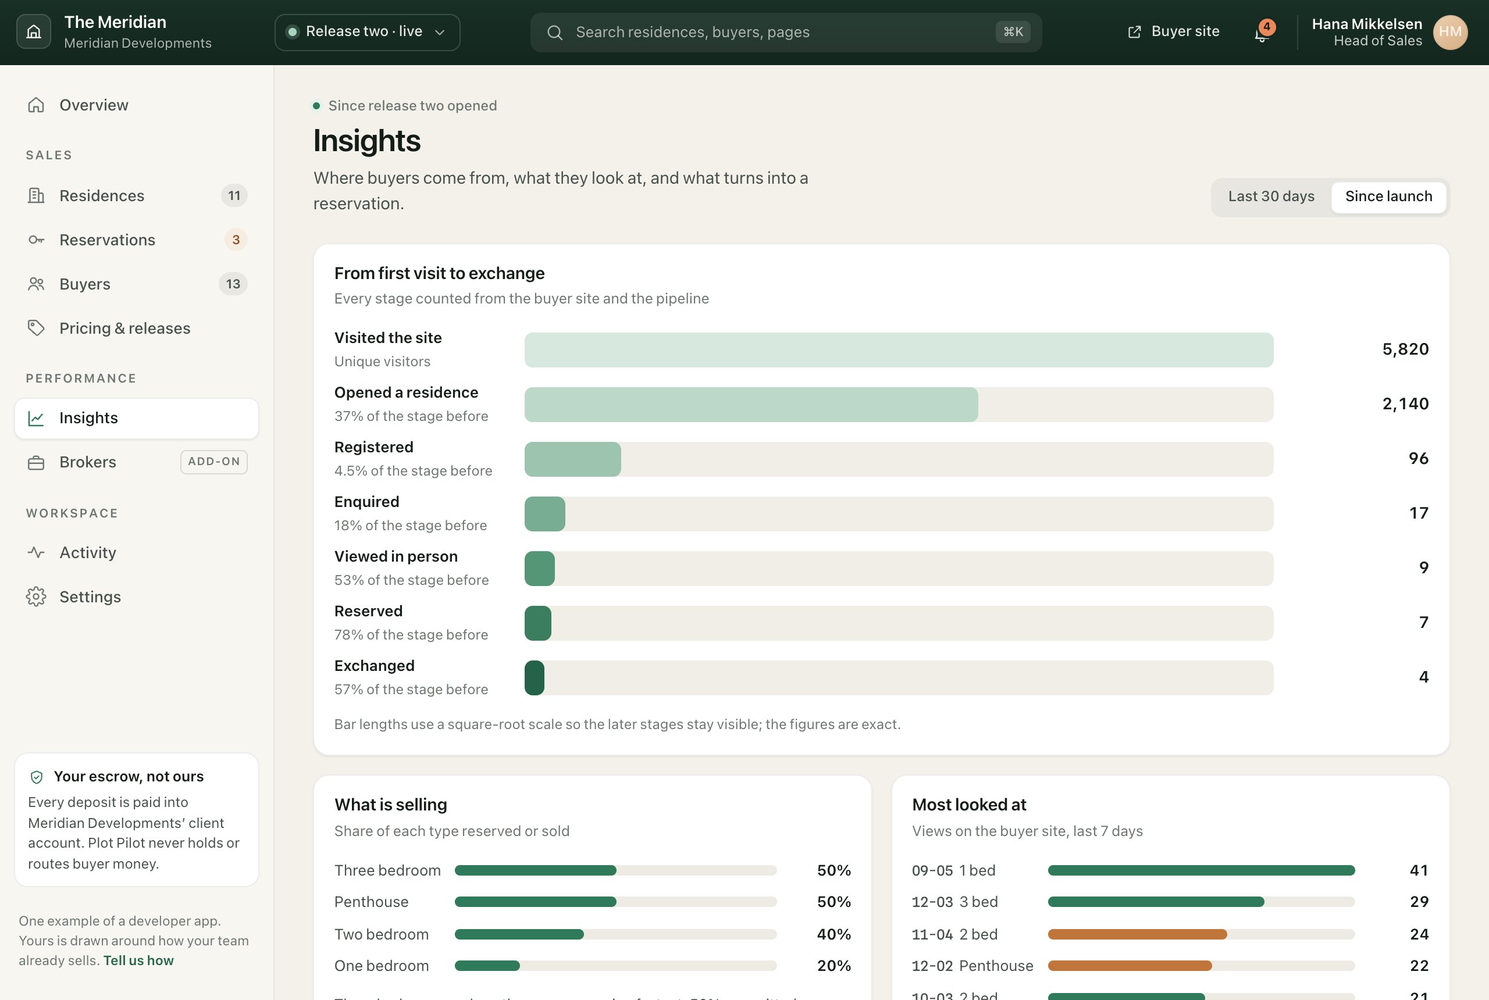Open notifications bell with 4 badge
Screen dimensions: 1489x1000
(x=1263, y=32)
